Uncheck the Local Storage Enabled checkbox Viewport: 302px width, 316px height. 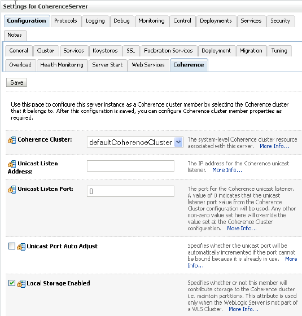(12, 283)
